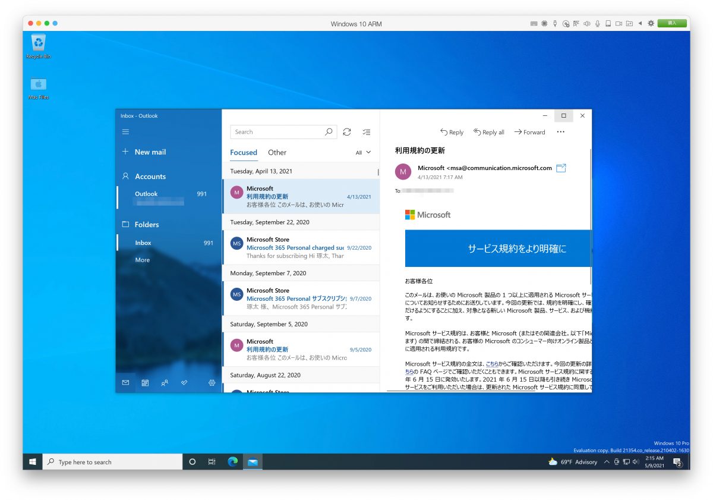Open the weather 69°F Advisory widget

point(573,462)
